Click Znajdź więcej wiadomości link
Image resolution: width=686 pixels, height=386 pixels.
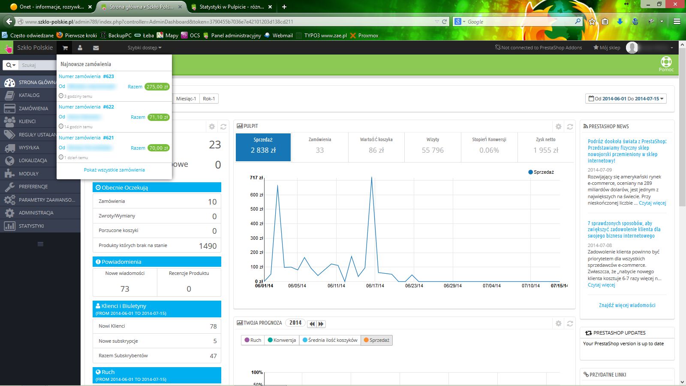(627, 305)
